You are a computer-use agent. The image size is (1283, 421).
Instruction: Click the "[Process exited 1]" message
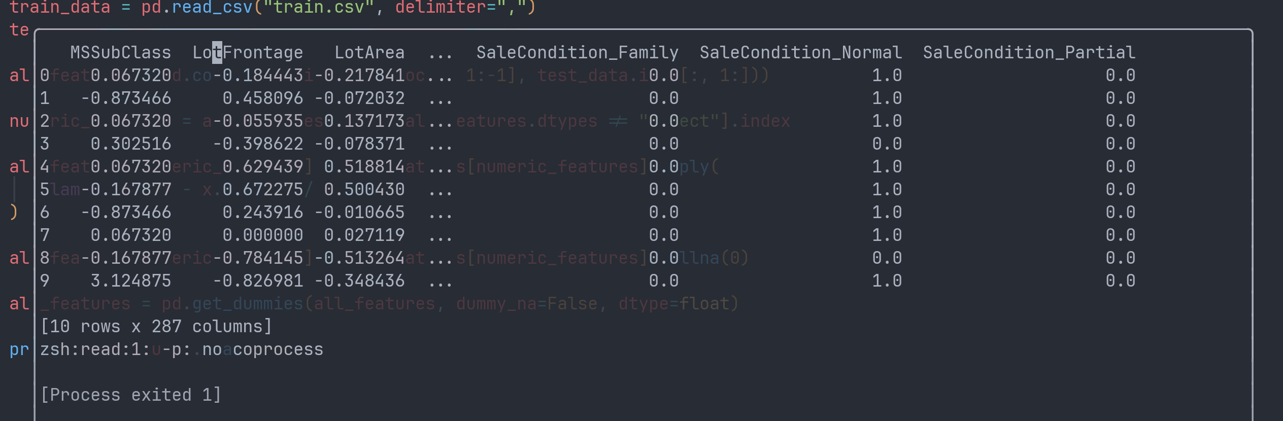tap(130, 395)
